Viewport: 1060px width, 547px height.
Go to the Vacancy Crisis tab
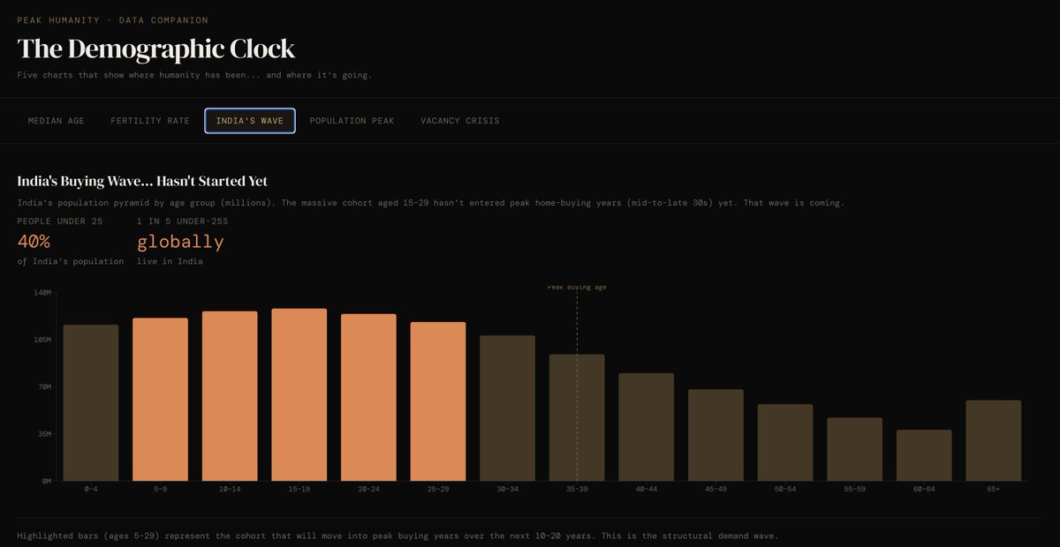460,121
